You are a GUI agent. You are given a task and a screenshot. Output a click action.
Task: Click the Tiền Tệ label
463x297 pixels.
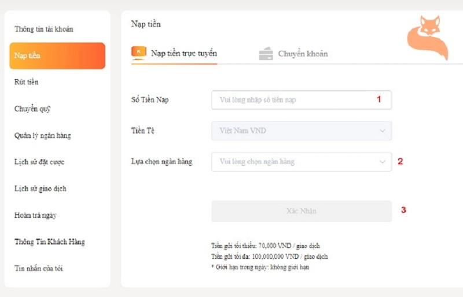(143, 131)
